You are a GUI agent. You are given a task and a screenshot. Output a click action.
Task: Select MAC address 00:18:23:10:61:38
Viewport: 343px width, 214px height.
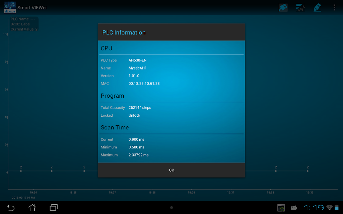(x=144, y=84)
